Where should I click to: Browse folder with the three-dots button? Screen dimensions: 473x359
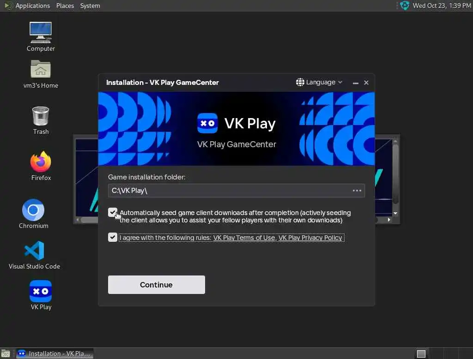click(x=357, y=191)
